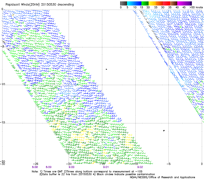Screen dimensions: 204x179
Task: Click the "9:02" time label
Action: [140, 167]
